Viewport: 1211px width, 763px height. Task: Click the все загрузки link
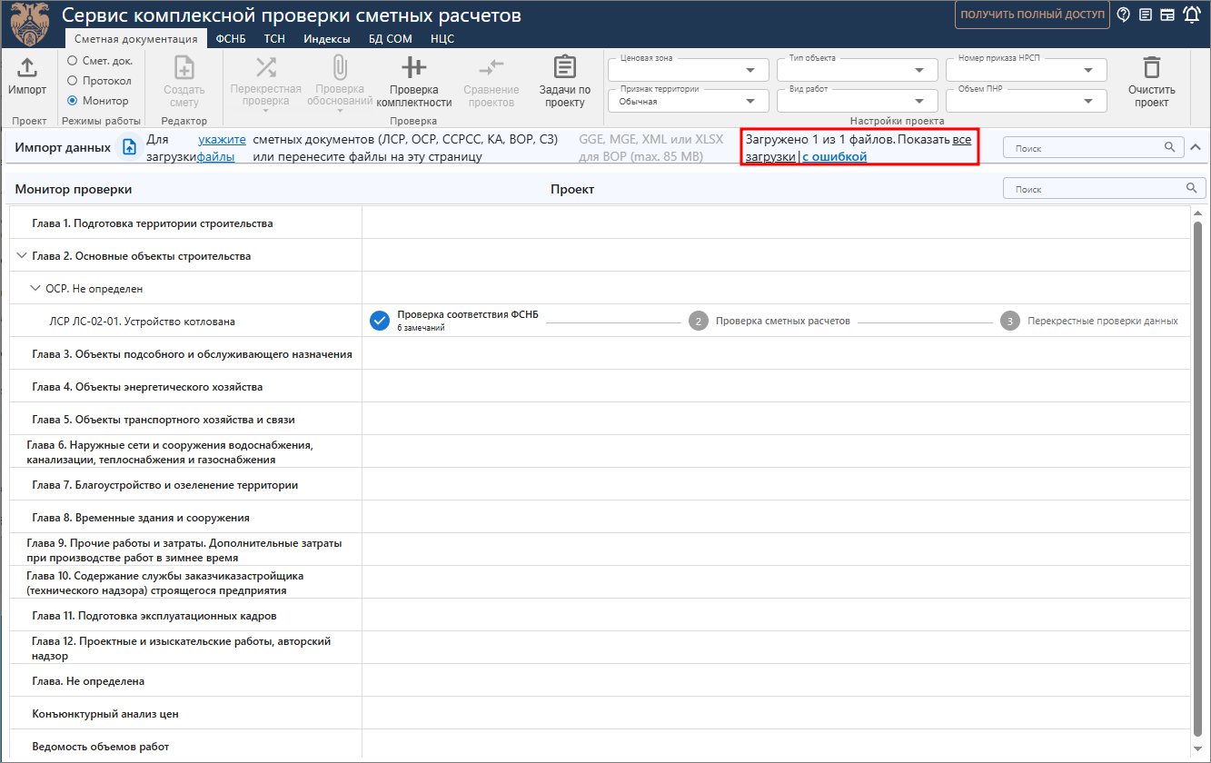coord(859,148)
